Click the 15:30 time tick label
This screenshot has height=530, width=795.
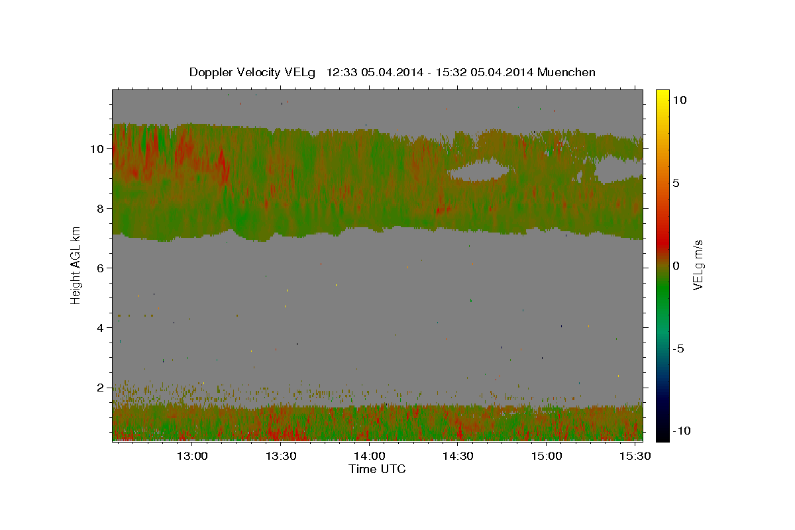635,456
